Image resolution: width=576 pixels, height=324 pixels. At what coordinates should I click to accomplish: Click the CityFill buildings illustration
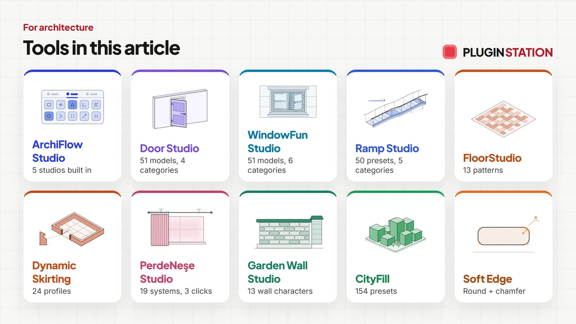[x=396, y=234]
